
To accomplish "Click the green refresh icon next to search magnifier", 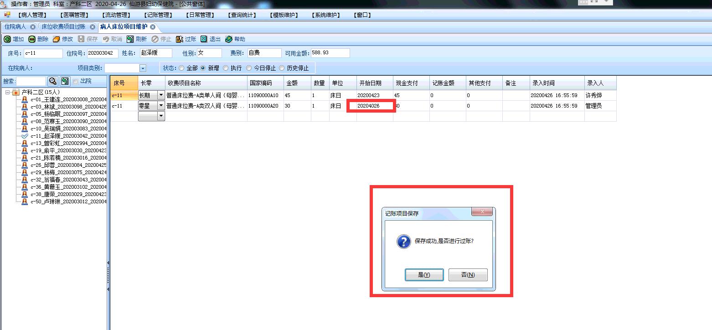I will point(65,81).
